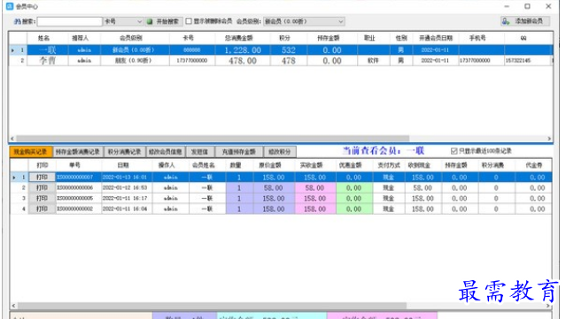Switch to 现金购买记录 tab

pos(31,152)
